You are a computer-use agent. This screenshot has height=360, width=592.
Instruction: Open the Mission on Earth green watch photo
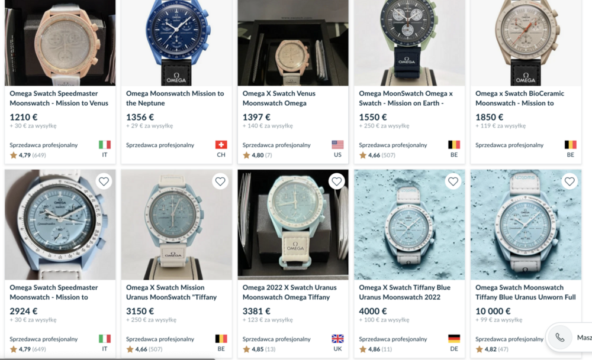(409, 43)
